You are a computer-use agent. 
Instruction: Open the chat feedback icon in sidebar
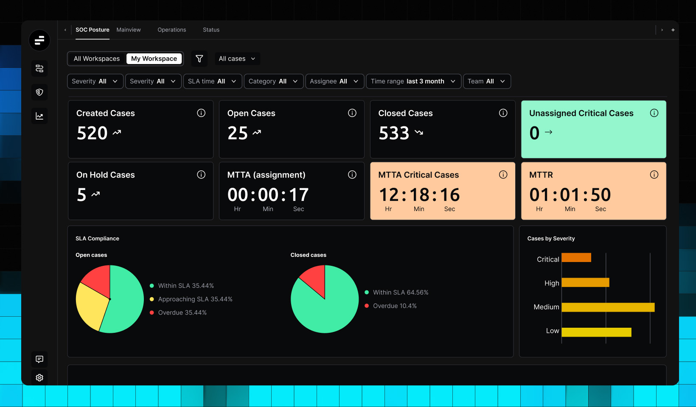(x=39, y=360)
